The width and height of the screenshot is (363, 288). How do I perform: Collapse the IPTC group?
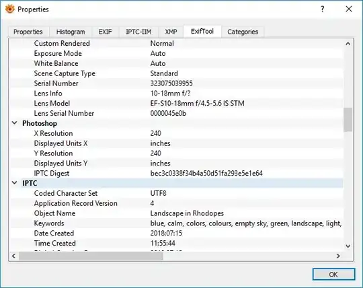(x=15, y=183)
